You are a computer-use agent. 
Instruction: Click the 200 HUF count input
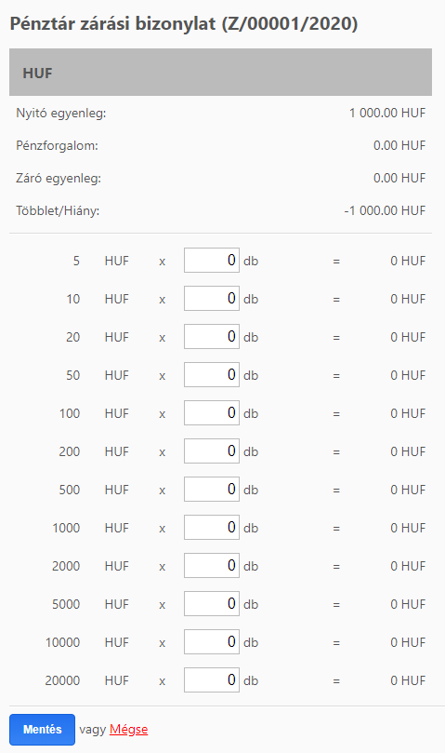point(212,450)
